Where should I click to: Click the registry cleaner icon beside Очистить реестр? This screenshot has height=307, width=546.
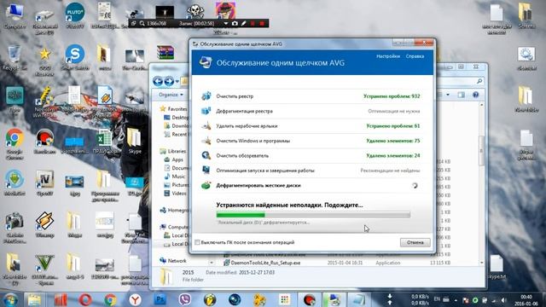pyautogui.click(x=206, y=96)
